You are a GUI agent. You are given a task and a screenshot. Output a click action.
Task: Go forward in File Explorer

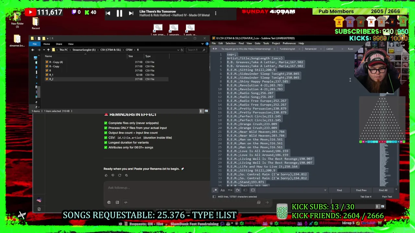coord(39,50)
